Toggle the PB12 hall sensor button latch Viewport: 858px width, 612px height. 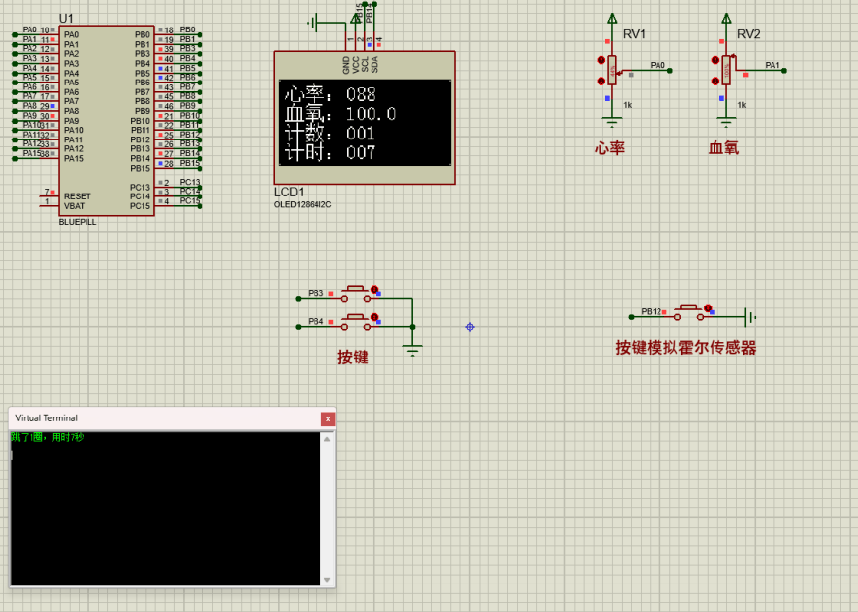707,308
